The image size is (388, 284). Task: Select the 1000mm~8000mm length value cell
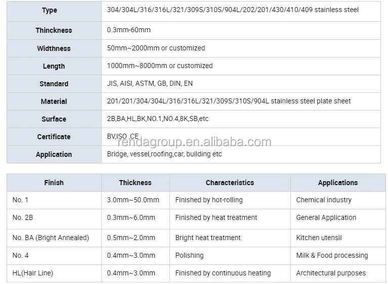159,66
